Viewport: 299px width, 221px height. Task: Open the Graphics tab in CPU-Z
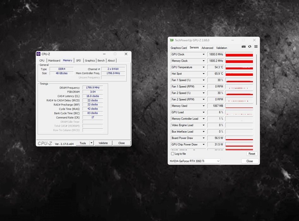[x=90, y=61]
